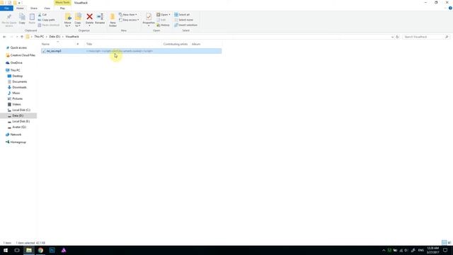Click the Music Tools contextual tab
The width and height of the screenshot is (453, 255).
point(62,2)
